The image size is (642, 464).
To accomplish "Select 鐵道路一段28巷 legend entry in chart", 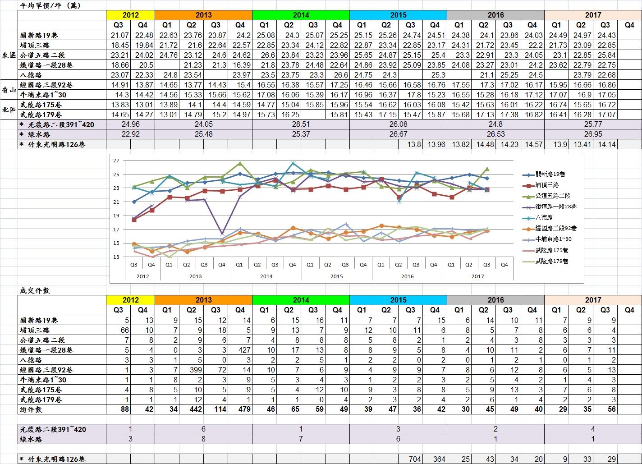I will [550, 207].
